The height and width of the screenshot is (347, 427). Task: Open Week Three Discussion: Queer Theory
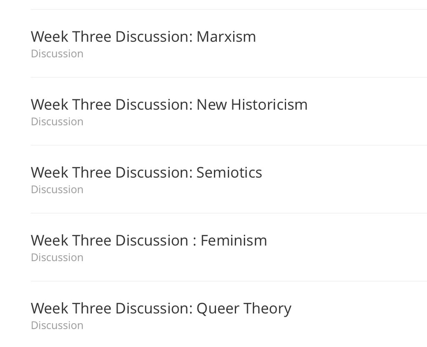[161, 309]
